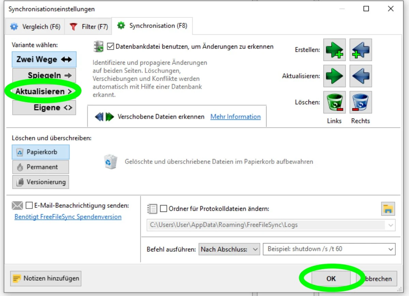Expand the log folder path dropdown
This screenshot has width=409, height=296.
coord(391,225)
